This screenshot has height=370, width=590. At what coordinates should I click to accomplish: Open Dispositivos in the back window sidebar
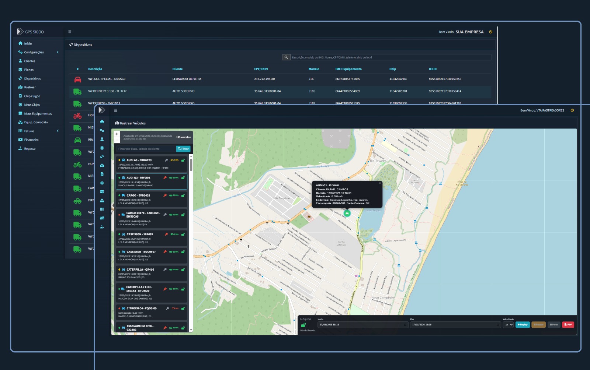pos(29,78)
